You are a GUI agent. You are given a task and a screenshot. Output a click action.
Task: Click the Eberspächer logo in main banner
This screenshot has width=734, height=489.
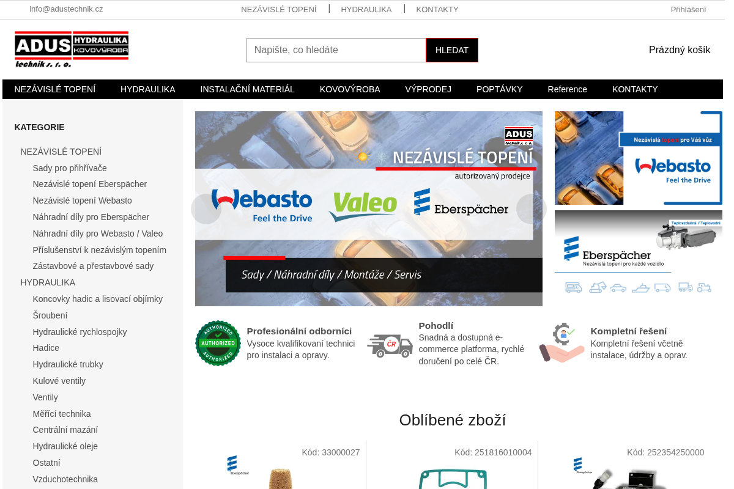461,202
